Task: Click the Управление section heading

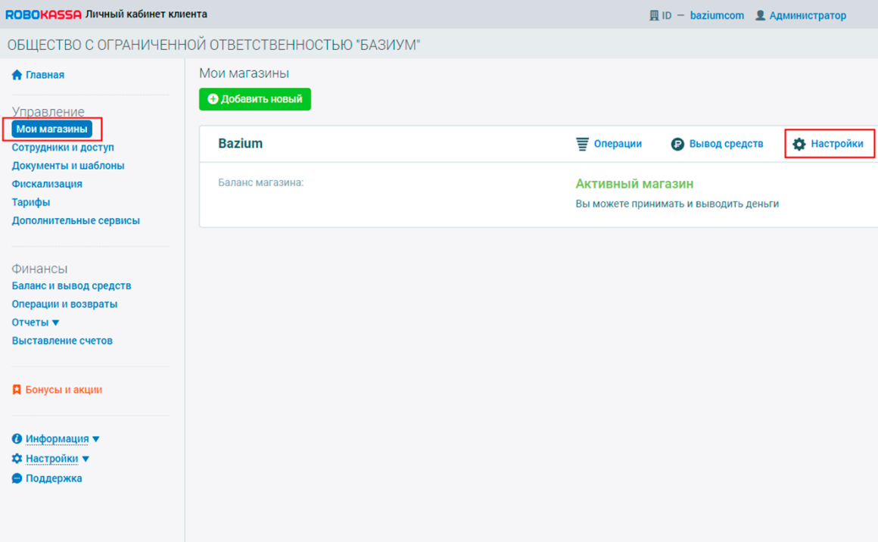Action: click(48, 111)
